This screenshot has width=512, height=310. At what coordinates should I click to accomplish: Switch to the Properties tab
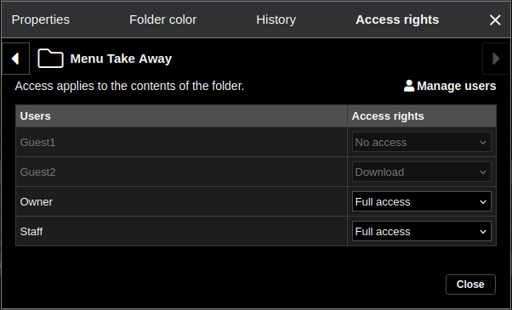point(41,20)
